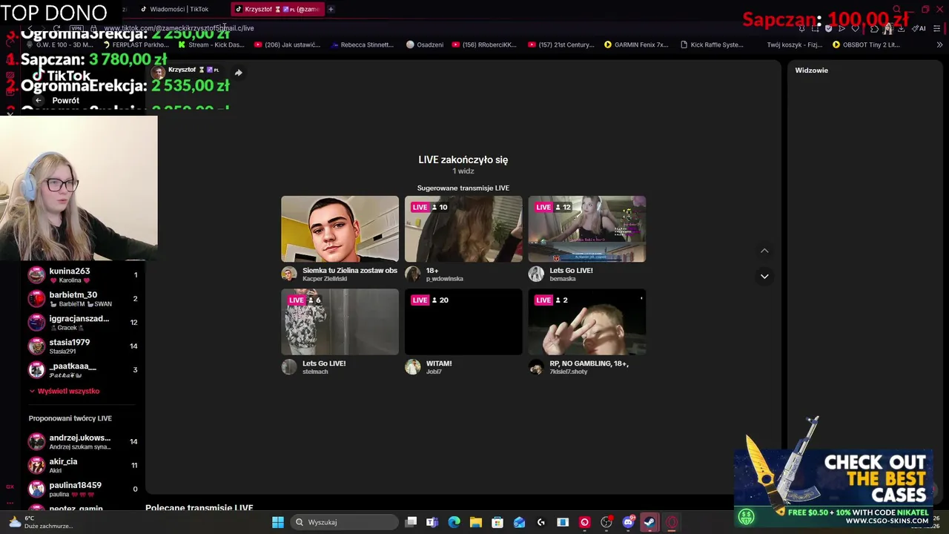Click the Siemka tu Zielina zostaw obs title

[350, 271]
